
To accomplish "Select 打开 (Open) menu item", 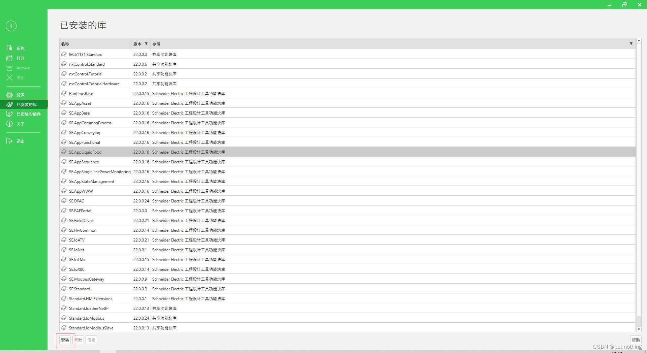I will 21,58.
